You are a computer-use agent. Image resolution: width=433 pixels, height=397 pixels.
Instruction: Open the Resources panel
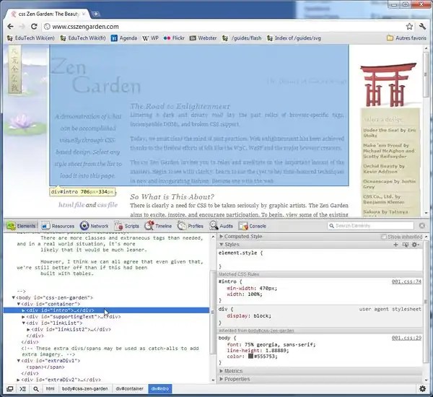point(58,226)
